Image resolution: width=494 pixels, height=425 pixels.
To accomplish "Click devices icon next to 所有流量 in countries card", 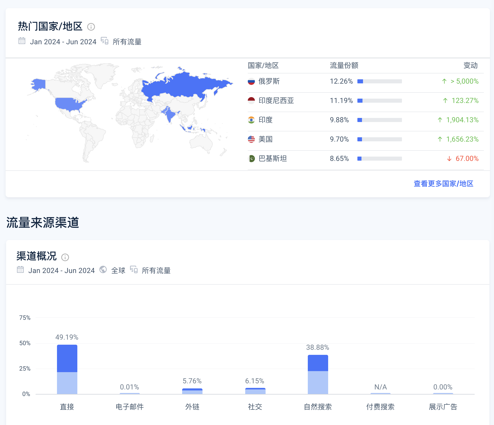I will [x=105, y=41].
